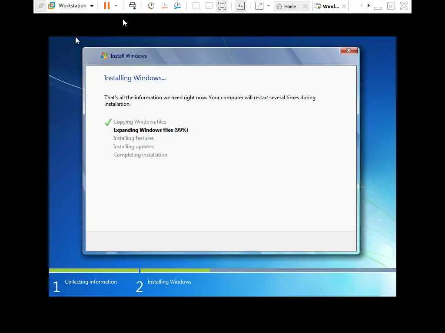
Task: Click the Install Windows title icon
Action: [104, 56]
